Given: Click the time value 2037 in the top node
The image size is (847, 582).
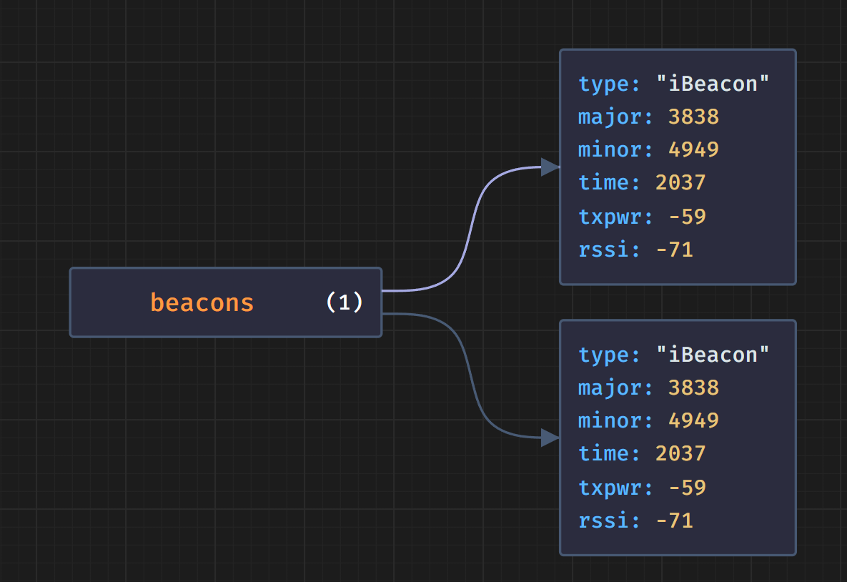Looking at the screenshot, I should (x=680, y=183).
